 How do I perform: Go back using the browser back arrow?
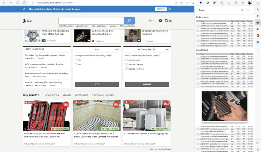tap(4, 3)
